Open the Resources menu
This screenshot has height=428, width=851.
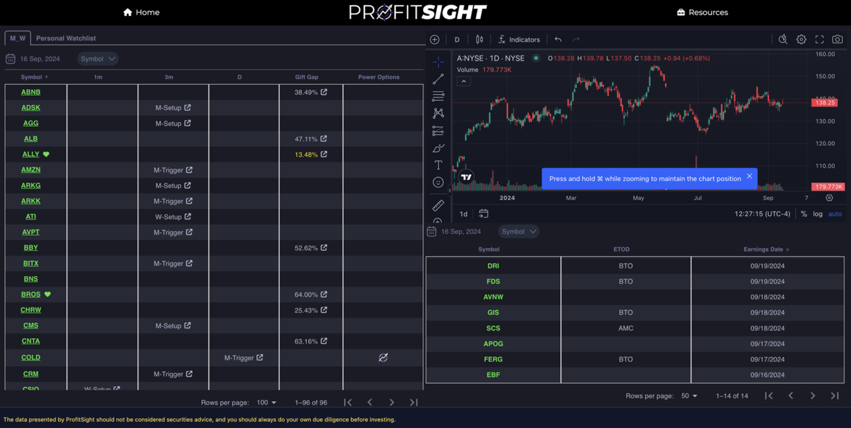702,12
